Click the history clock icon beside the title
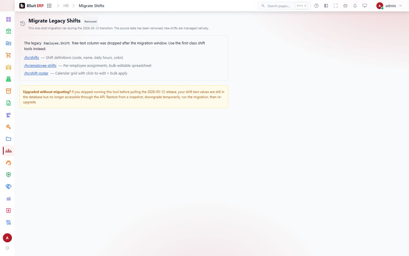 [23, 23]
